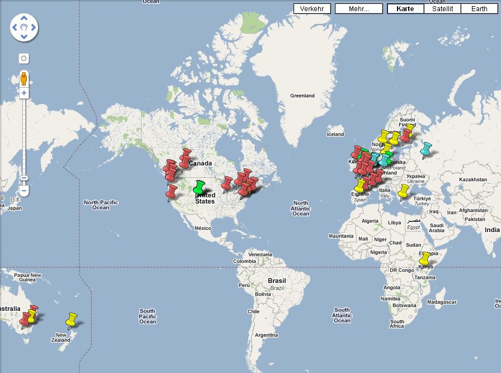The height and width of the screenshot is (373, 501).
Task: Click the zoom slider handle
Action: [x=24, y=178]
